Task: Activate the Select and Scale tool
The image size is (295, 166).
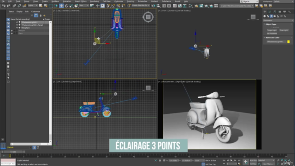Action: pyautogui.click(x=71, y=6)
